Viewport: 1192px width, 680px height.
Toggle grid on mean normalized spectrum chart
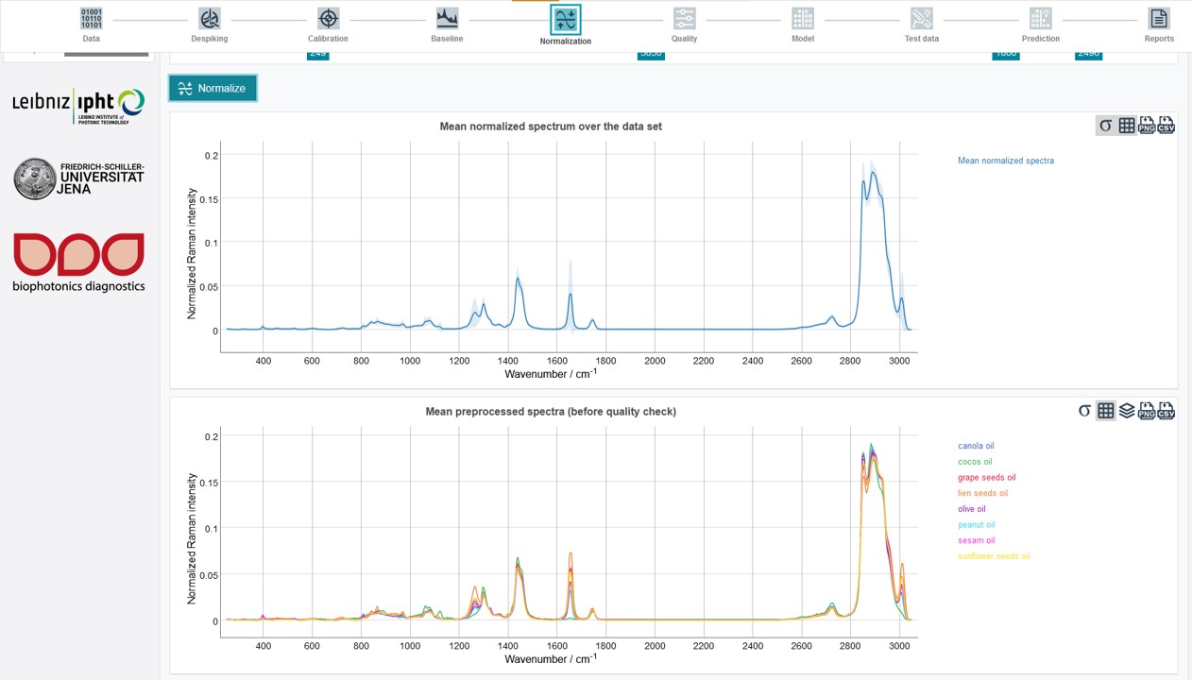[x=1127, y=126]
